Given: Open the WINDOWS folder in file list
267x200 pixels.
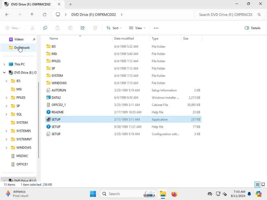Looking at the screenshot, I should click(123, 83).
